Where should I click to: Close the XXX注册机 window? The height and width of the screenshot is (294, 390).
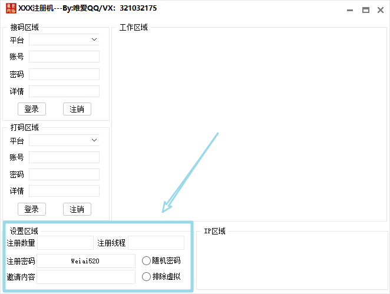pyautogui.click(x=381, y=10)
